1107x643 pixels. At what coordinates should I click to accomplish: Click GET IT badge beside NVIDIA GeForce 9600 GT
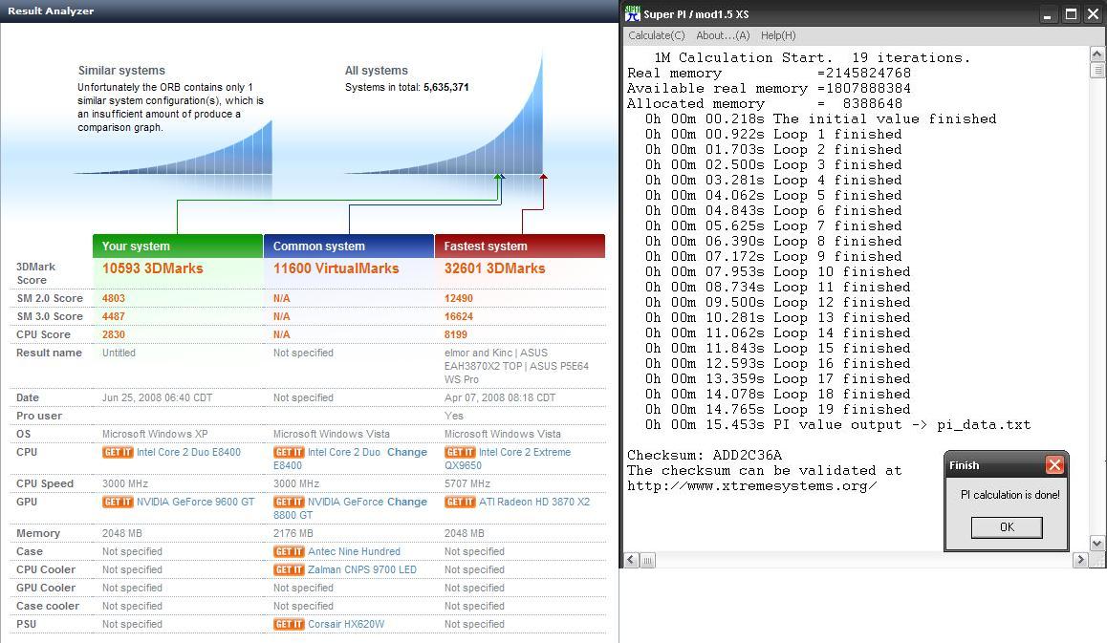point(118,502)
